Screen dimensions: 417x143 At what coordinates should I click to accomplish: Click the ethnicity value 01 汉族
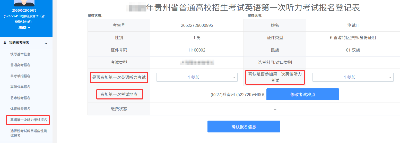(353, 50)
